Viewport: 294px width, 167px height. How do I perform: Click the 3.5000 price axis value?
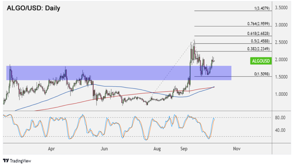point(281,8)
